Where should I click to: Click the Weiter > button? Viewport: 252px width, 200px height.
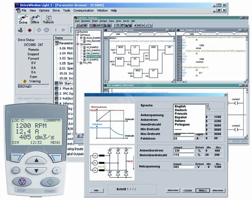(x=203, y=190)
